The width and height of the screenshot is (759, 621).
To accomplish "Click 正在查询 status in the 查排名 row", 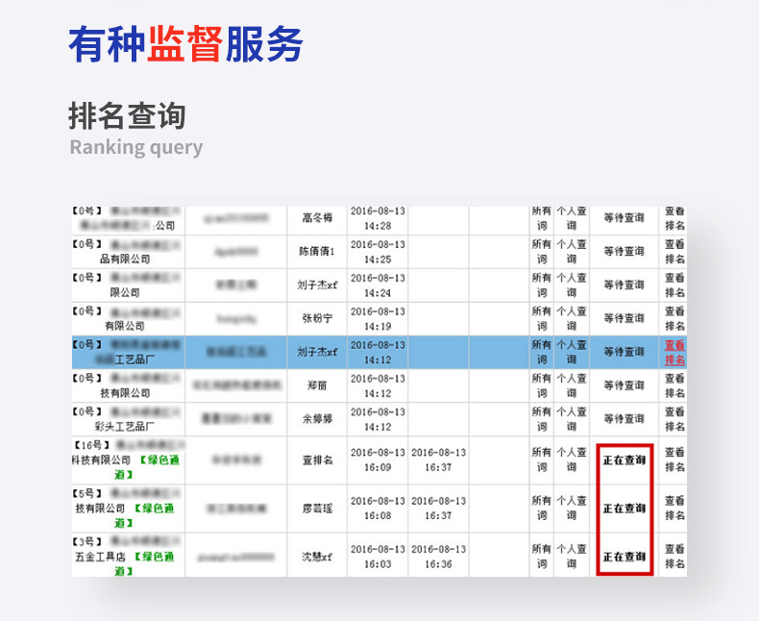I will click(624, 460).
